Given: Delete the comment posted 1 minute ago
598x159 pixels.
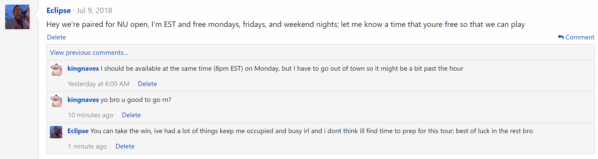Looking at the screenshot, I should pos(125,146).
